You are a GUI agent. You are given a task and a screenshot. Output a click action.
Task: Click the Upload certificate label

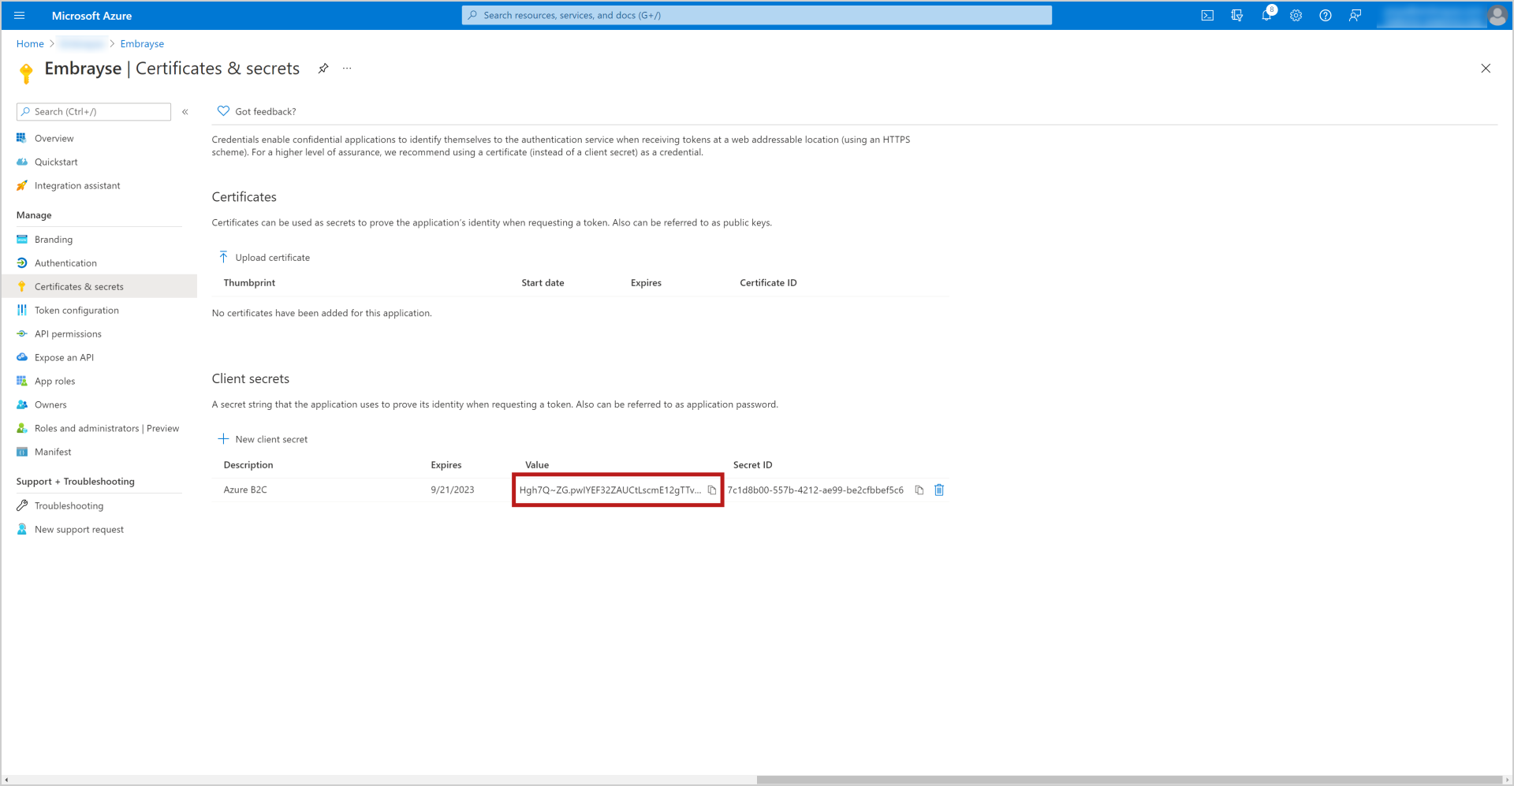pos(273,258)
